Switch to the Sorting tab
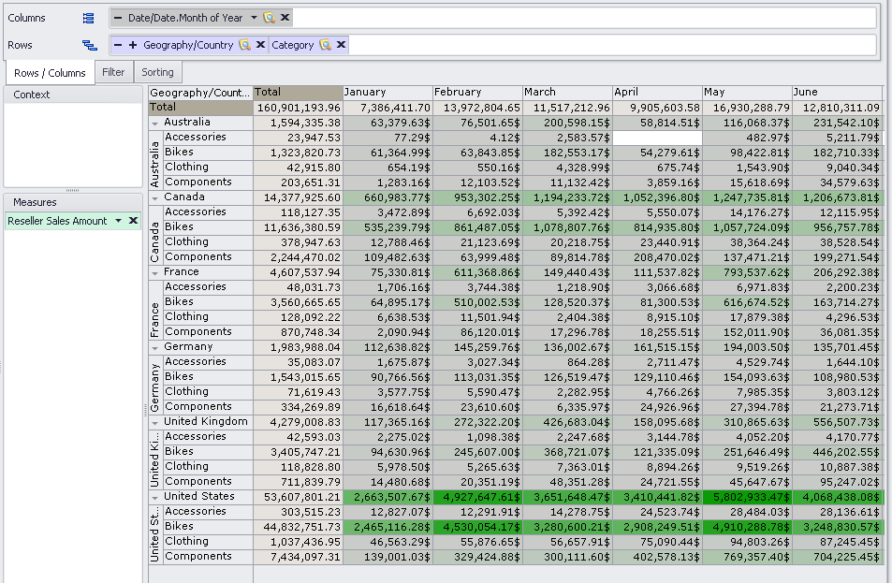The height and width of the screenshot is (583, 892). tap(157, 72)
